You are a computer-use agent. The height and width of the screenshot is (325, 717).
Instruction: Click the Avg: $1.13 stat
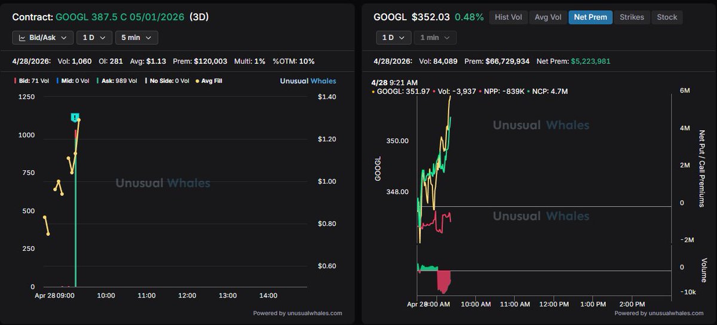[x=149, y=61]
